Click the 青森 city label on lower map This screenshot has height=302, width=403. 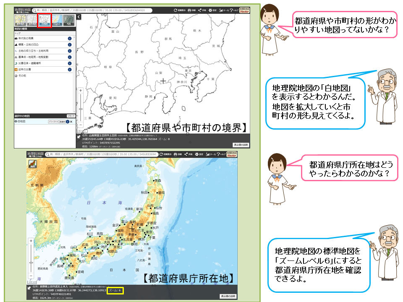157,180
